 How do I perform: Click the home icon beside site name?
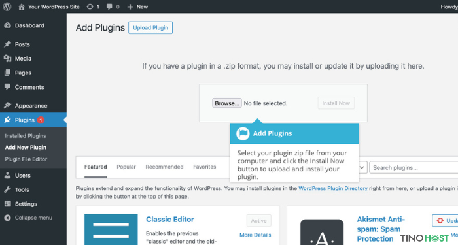(x=22, y=7)
